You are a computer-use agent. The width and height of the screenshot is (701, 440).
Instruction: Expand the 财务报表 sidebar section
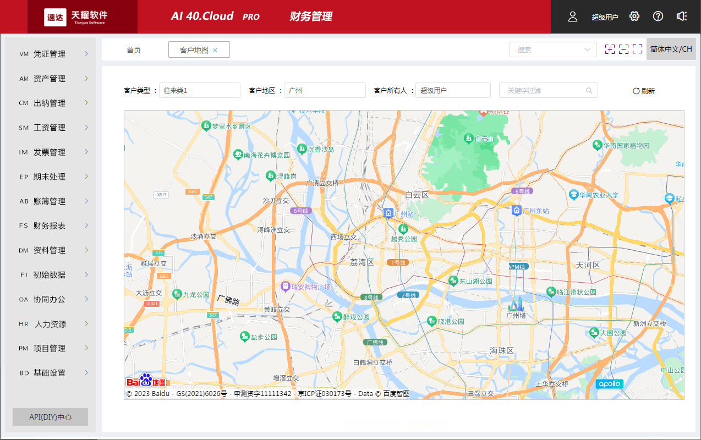click(x=50, y=225)
